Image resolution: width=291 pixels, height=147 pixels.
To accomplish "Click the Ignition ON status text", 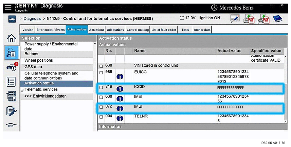I will pos(210,18).
